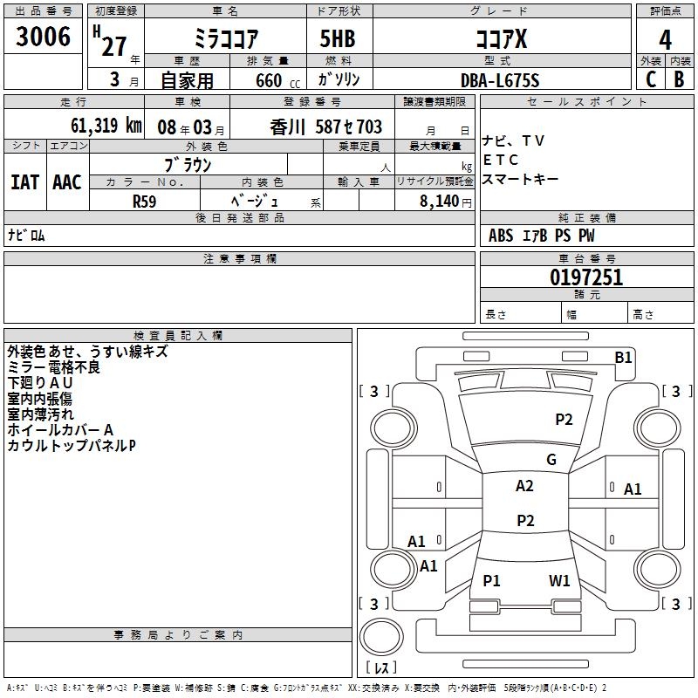Select registration number 香川 587せ703
Screen dimensions: 698x698
[x=325, y=127]
